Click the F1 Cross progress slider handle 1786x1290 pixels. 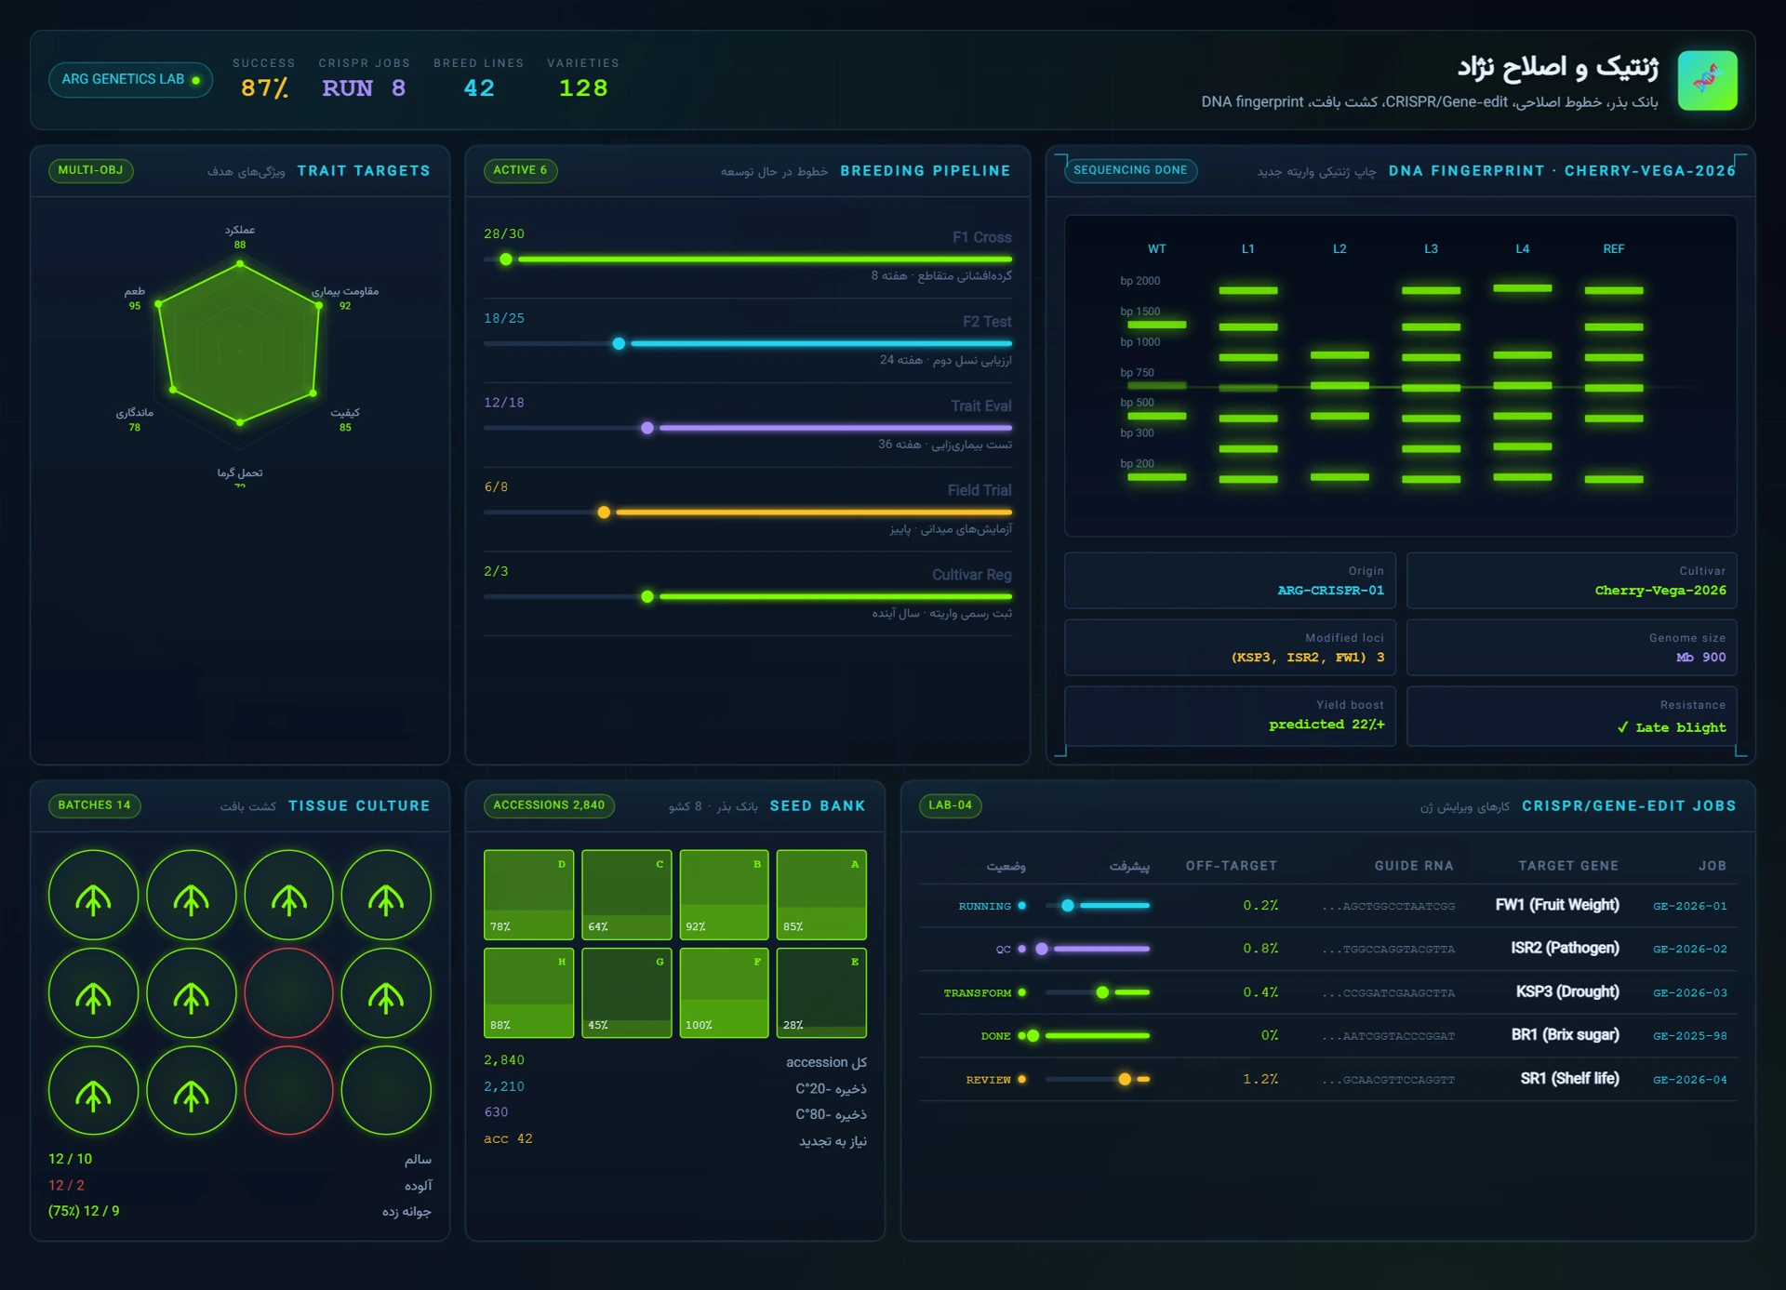(x=506, y=259)
